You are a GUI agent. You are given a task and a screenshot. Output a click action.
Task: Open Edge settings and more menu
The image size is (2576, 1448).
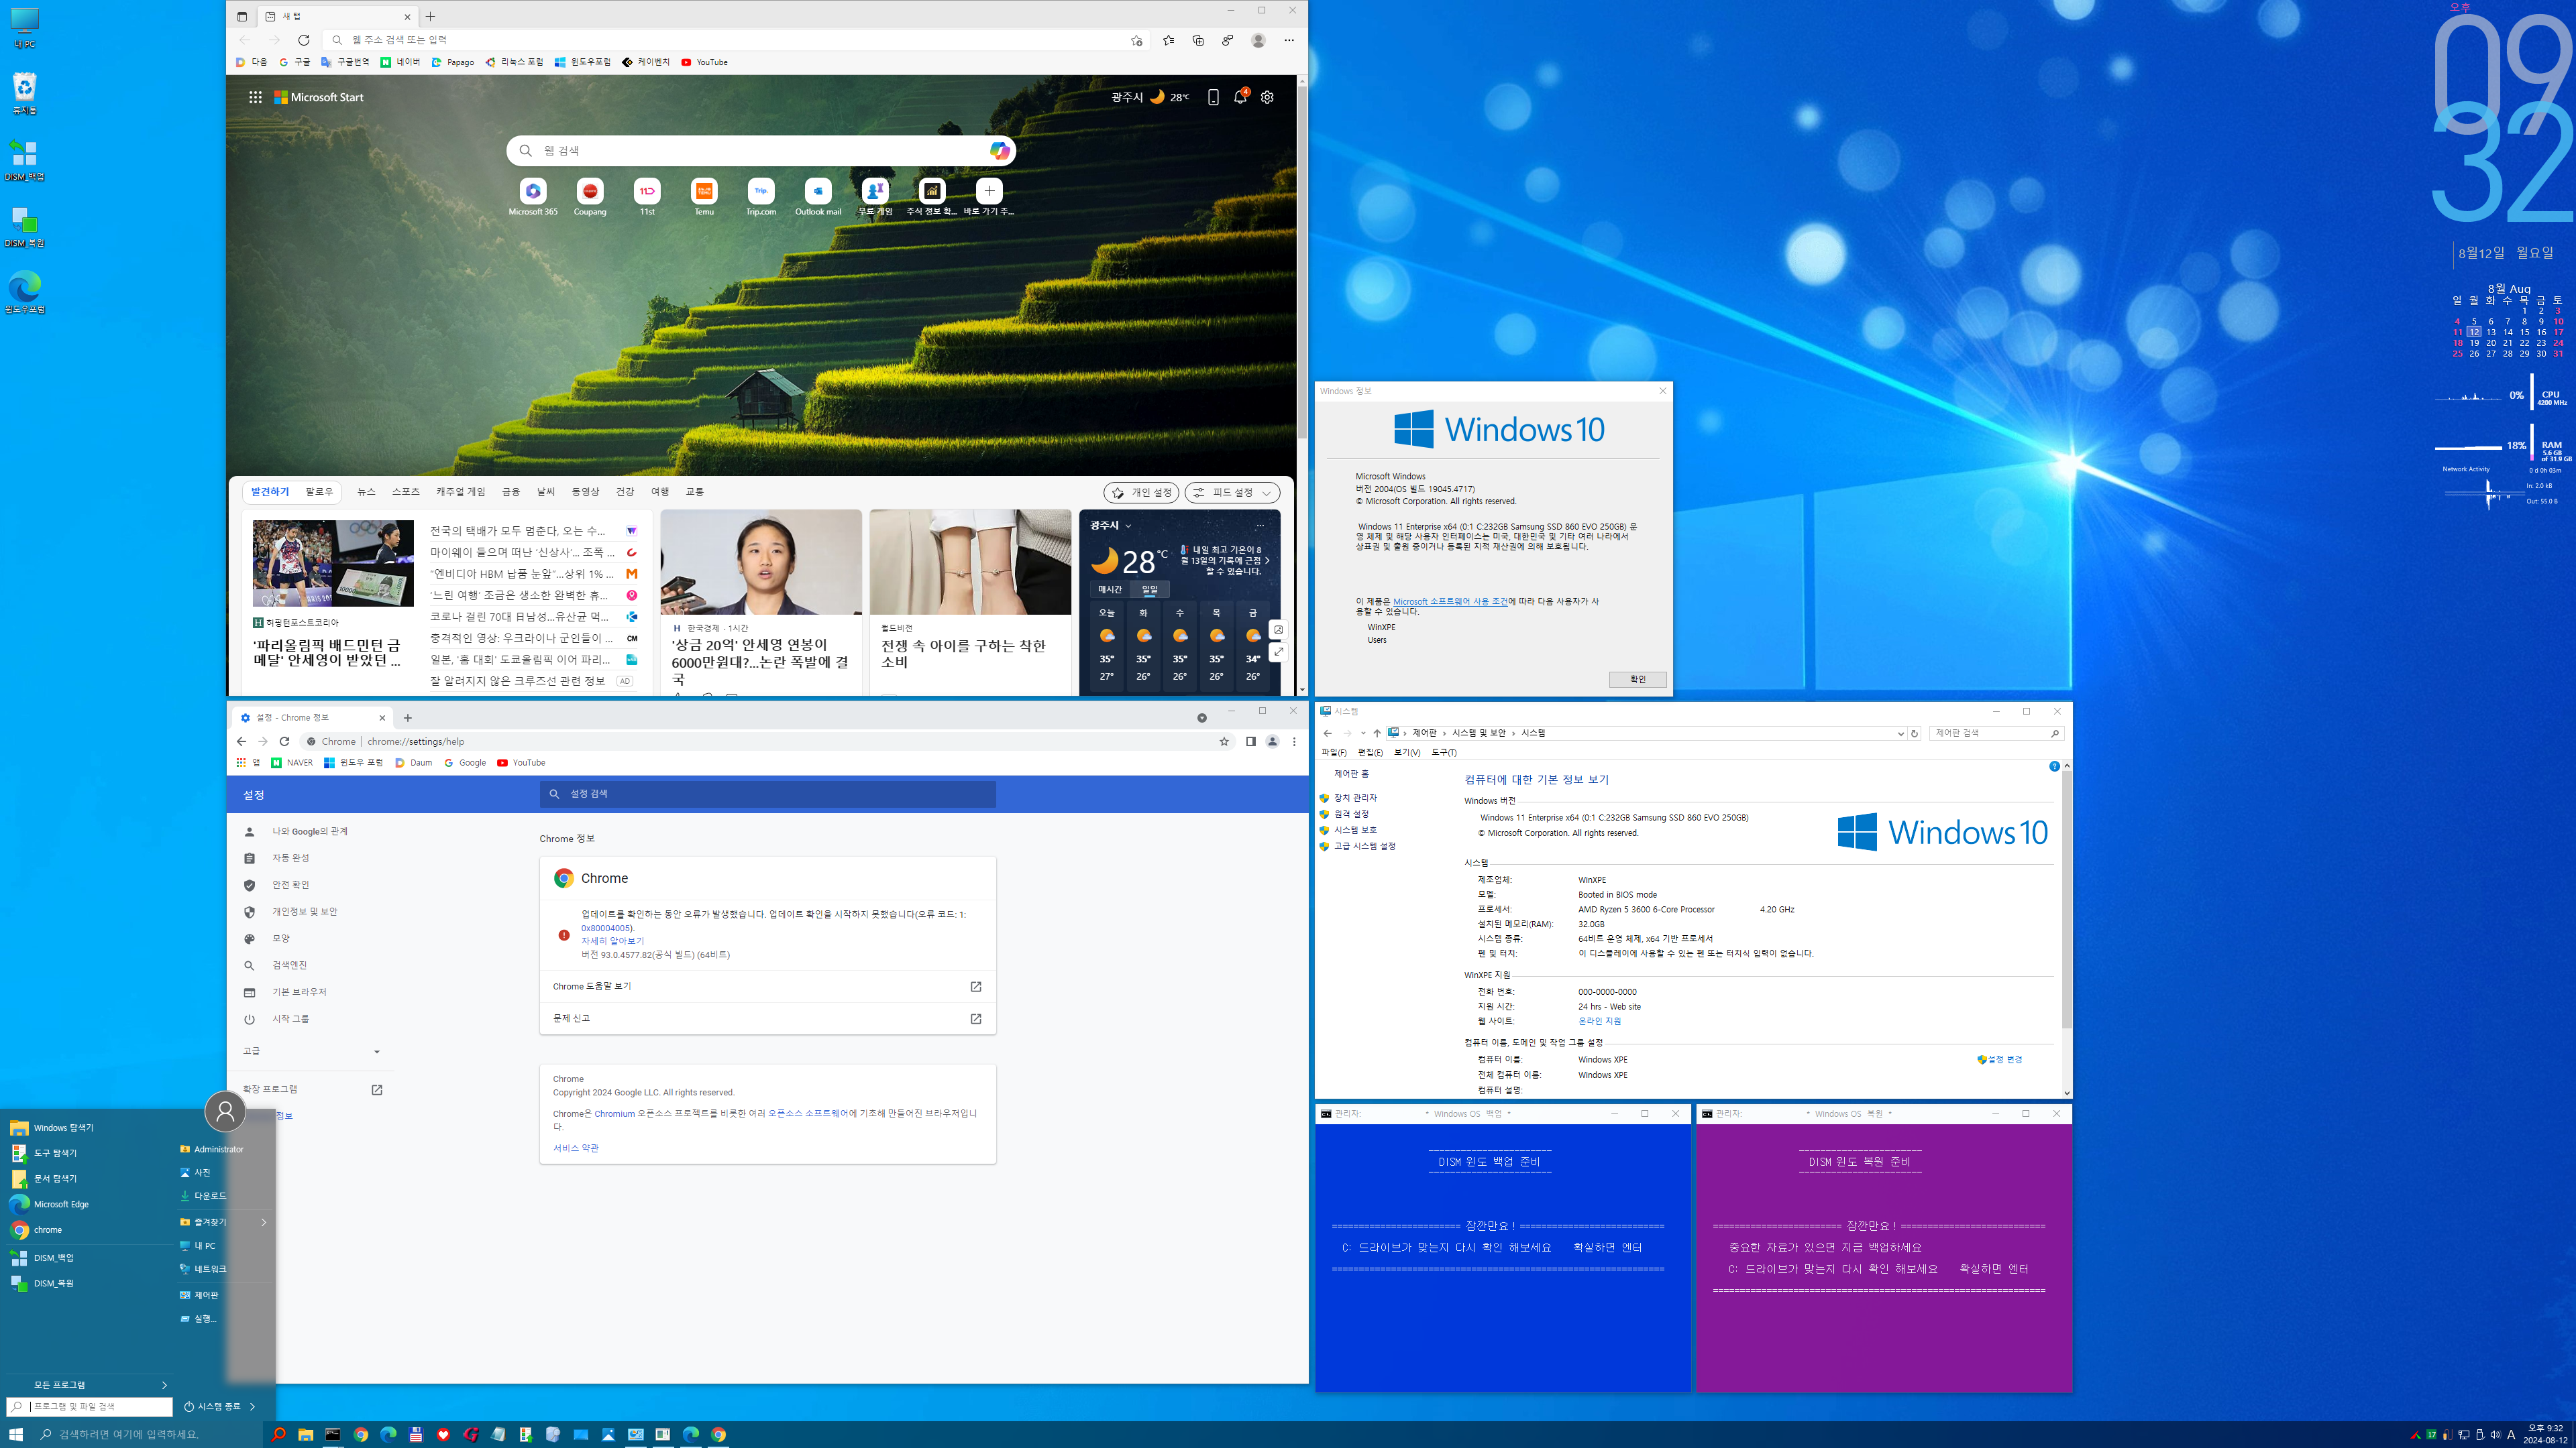click(1289, 40)
